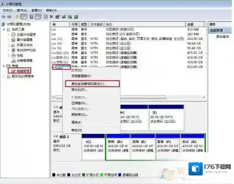
Task: Click the right arrow of horizontal scrollbar
Action: click(204, 97)
